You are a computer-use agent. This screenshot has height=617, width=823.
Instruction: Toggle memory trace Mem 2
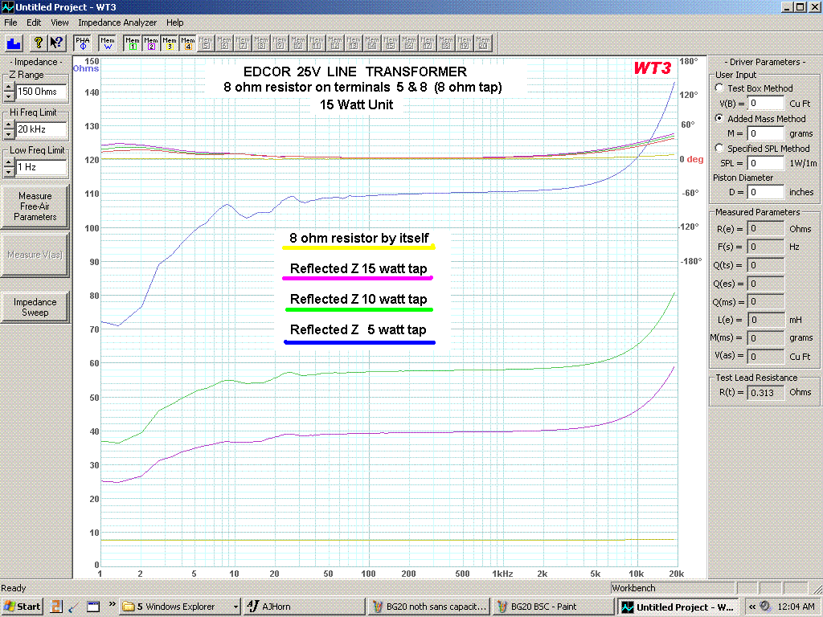150,43
